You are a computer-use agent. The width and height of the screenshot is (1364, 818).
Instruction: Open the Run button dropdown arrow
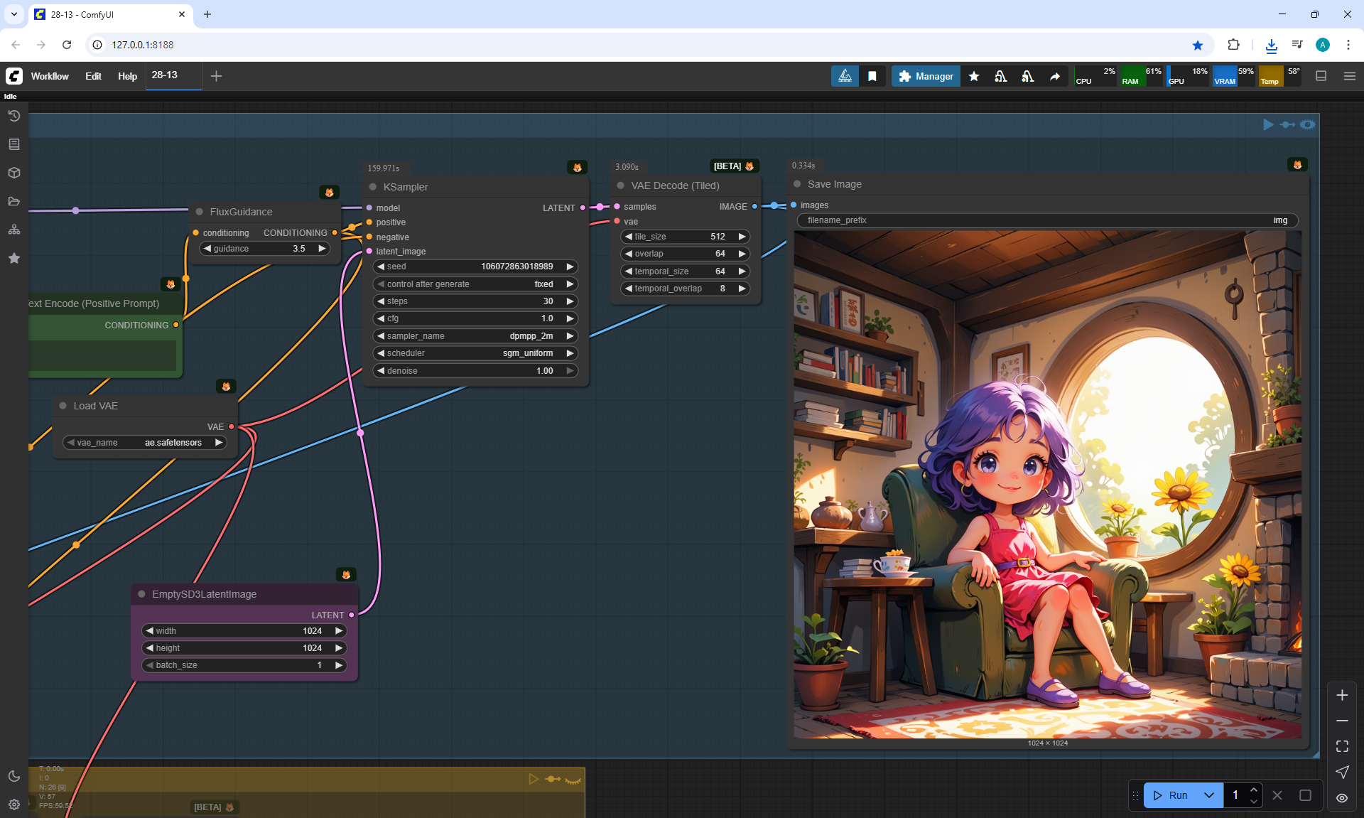click(x=1208, y=795)
